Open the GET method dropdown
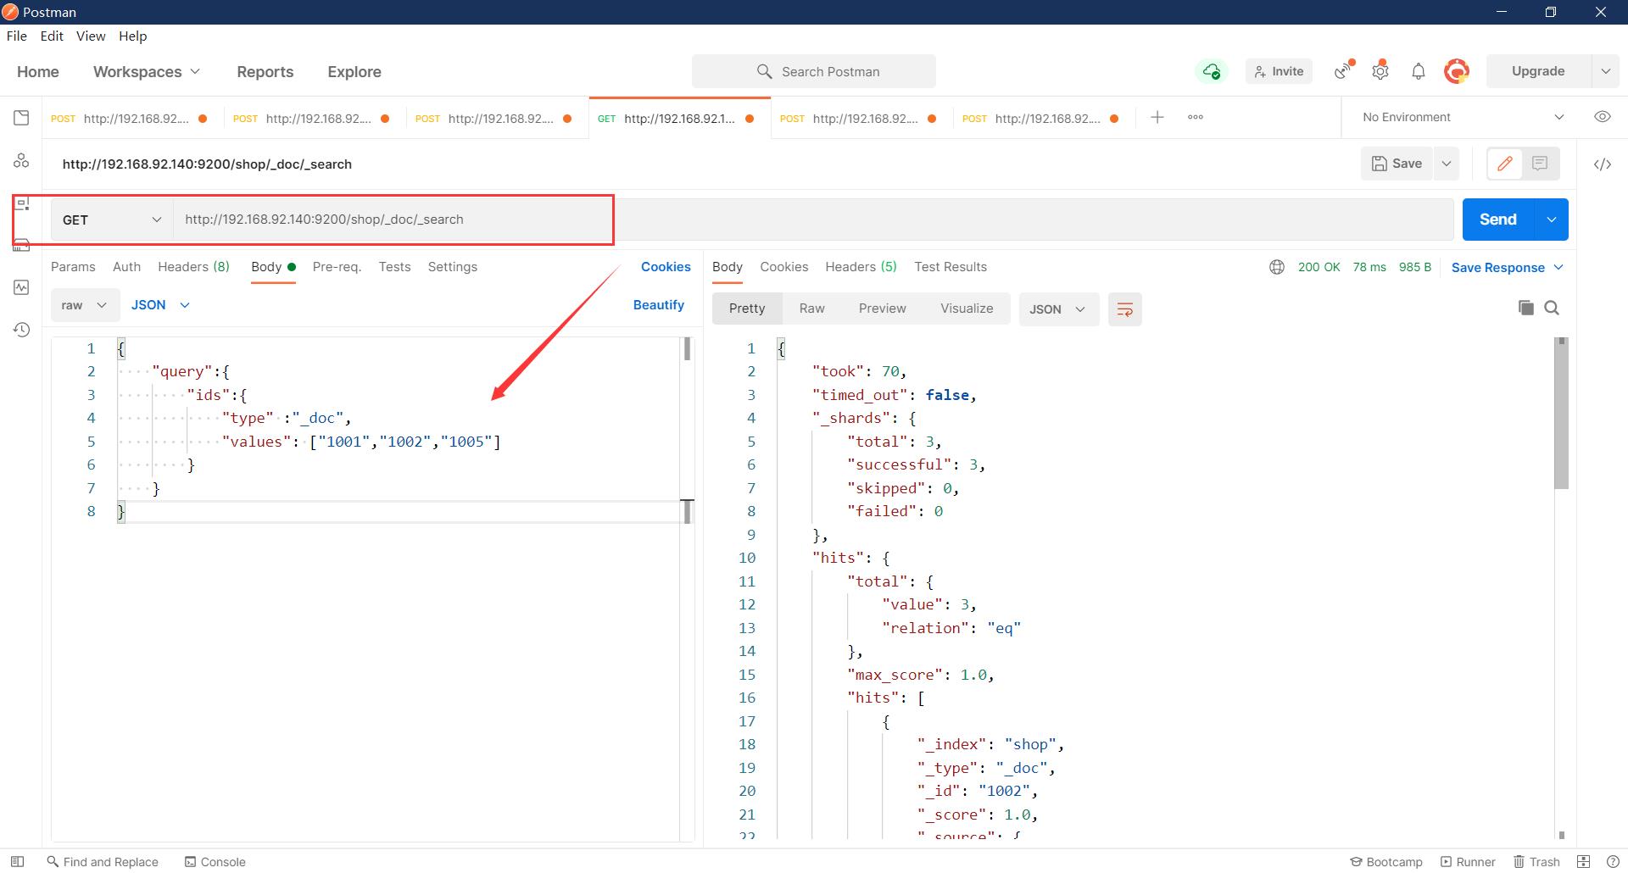The height and width of the screenshot is (873, 1628). click(x=112, y=220)
